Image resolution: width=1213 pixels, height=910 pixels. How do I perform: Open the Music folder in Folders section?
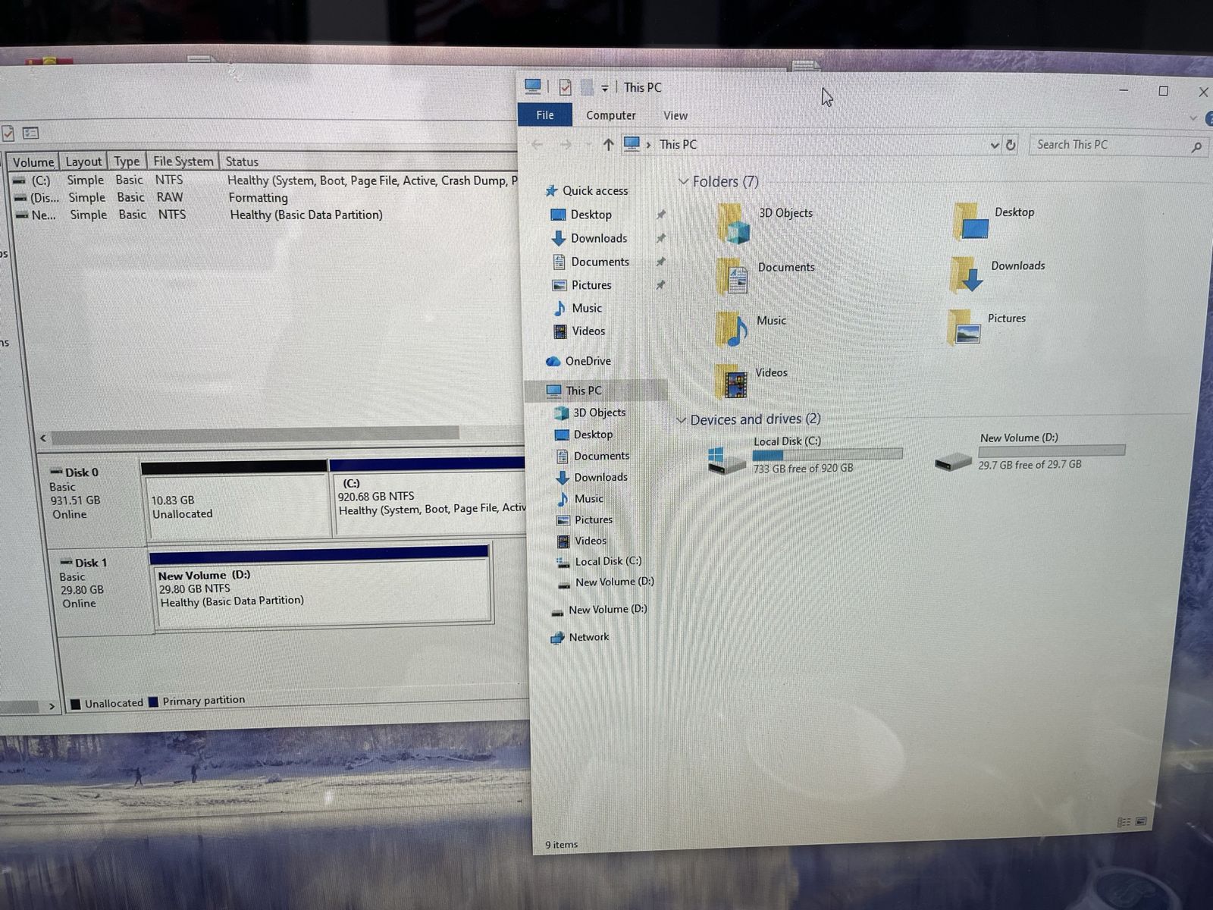point(732,328)
